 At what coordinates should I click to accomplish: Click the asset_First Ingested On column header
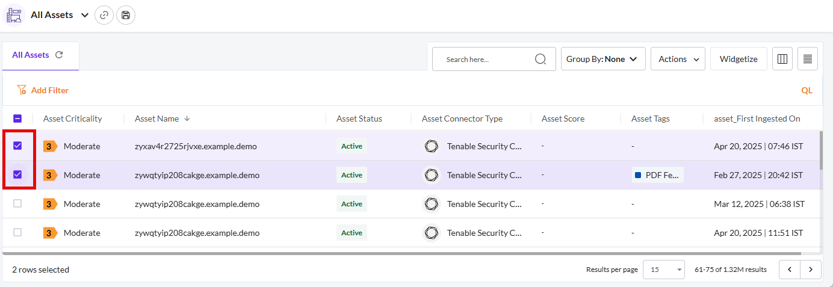pyautogui.click(x=757, y=119)
